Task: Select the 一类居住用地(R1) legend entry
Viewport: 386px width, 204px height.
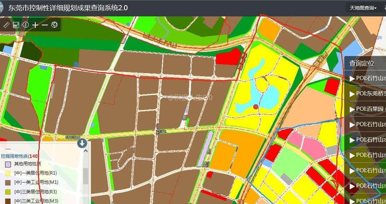Action: click(35, 173)
